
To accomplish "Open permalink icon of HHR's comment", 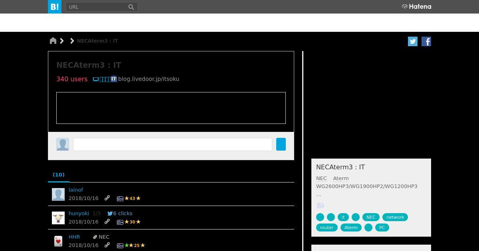I will click(107, 245).
